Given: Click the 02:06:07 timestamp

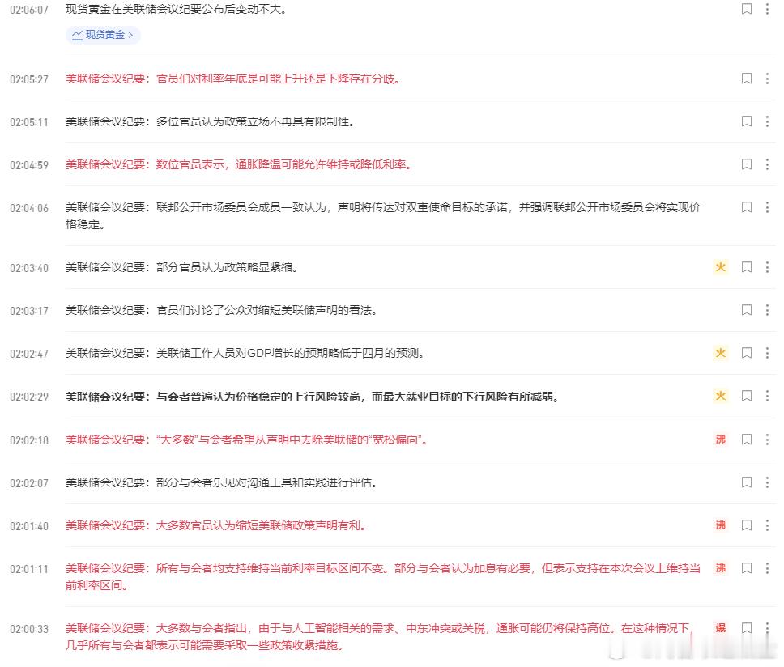Looking at the screenshot, I should click(x=29, y=10).
